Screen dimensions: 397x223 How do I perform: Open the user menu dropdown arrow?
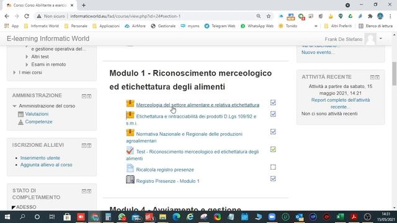(380, 38)
